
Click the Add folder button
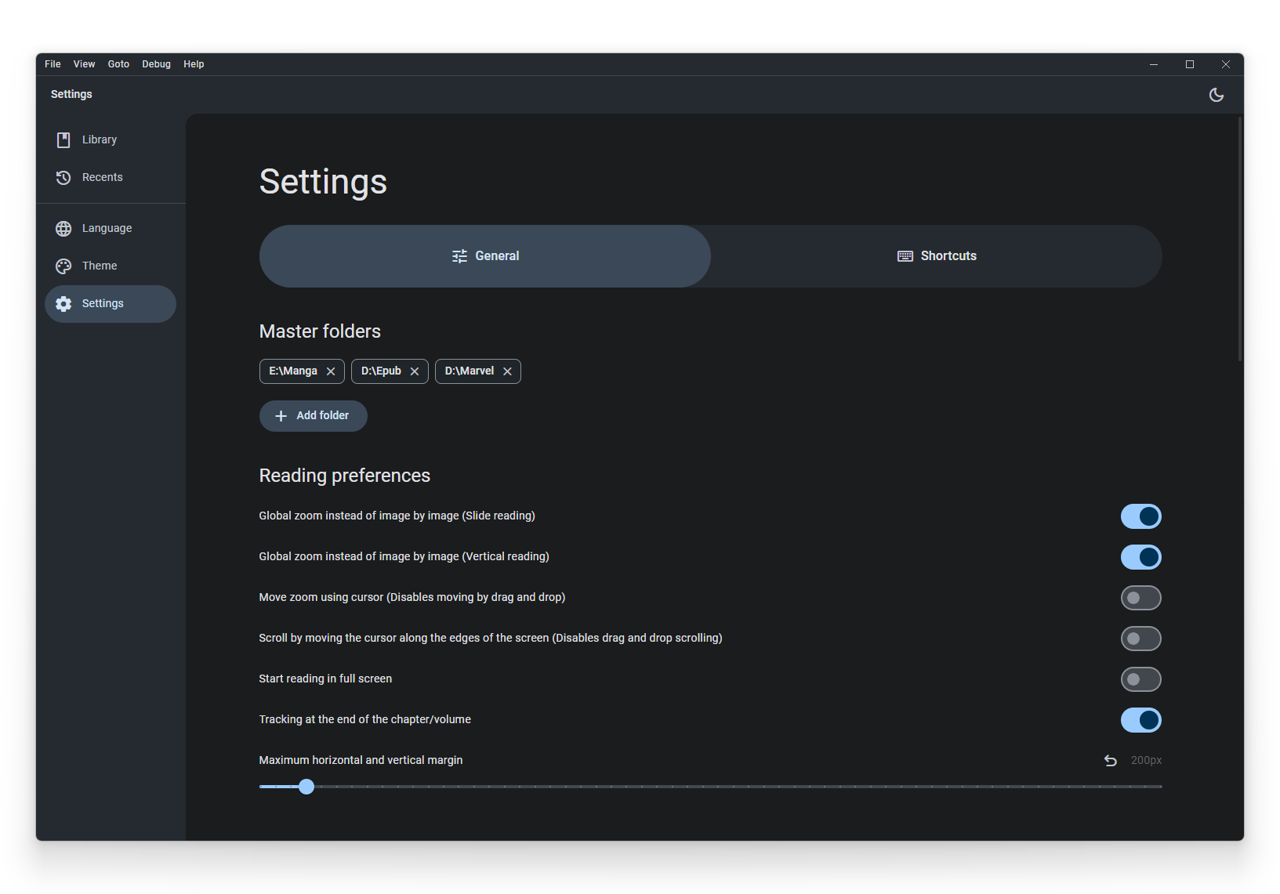point(313,415)
